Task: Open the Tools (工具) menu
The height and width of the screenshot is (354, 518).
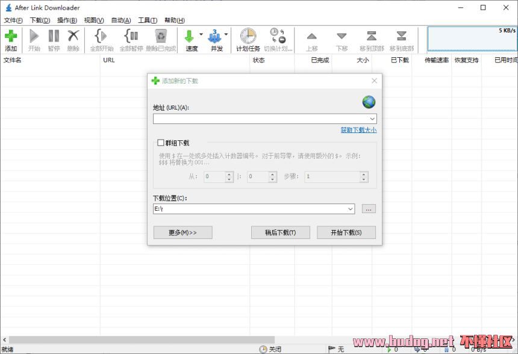Action: click(x=148, y=20)
